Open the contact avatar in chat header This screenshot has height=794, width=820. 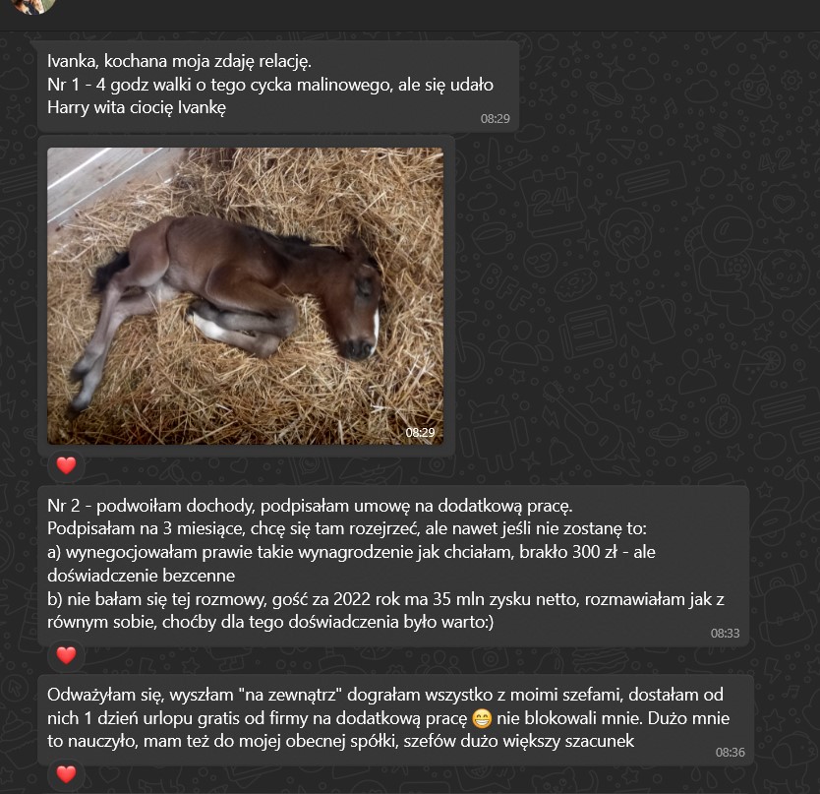(x=33, y=5)
